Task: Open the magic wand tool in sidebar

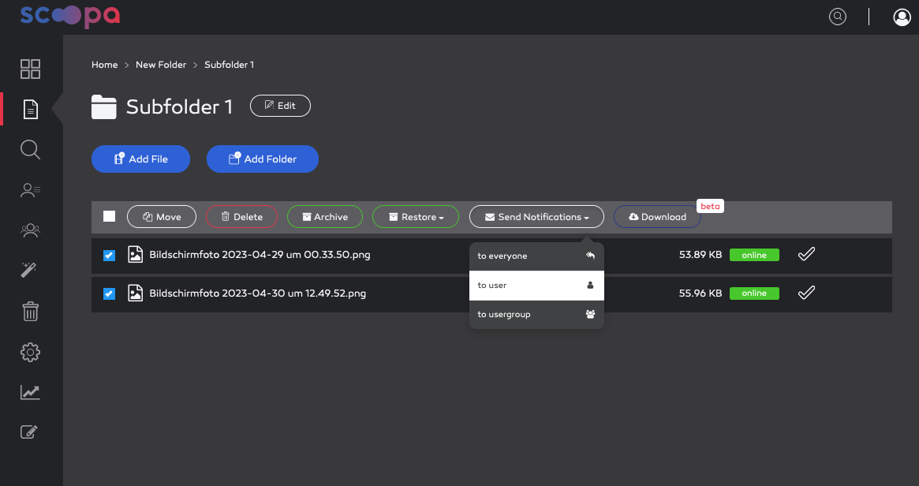Action: (28, 271)
